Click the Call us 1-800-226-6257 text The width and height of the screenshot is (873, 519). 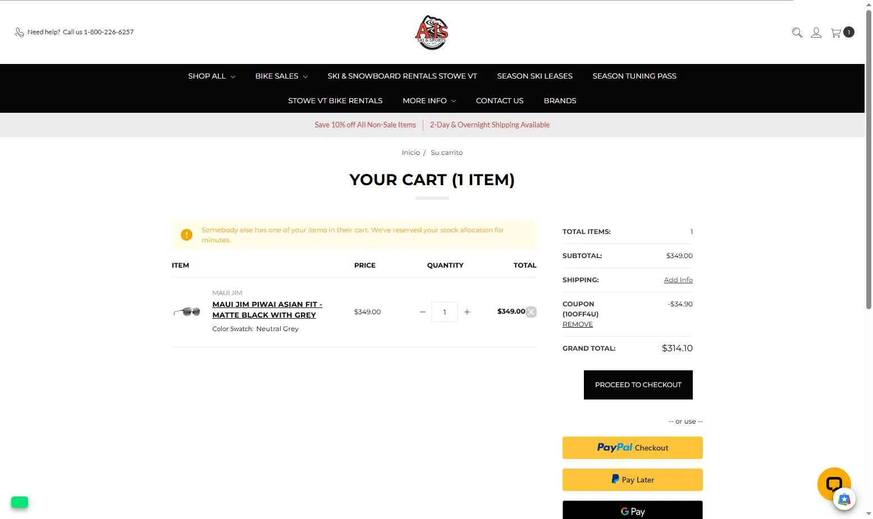click(98, 32)
